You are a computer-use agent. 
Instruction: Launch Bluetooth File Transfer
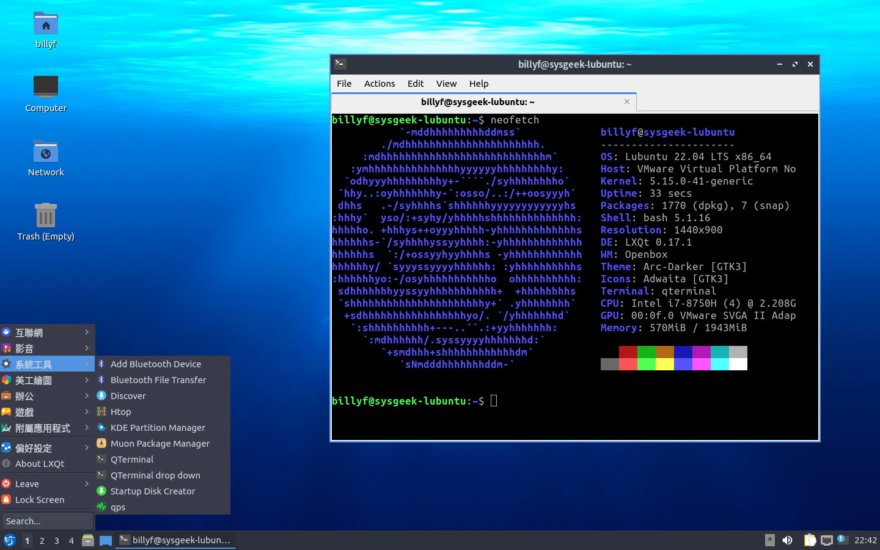click(x=163, y=380)
